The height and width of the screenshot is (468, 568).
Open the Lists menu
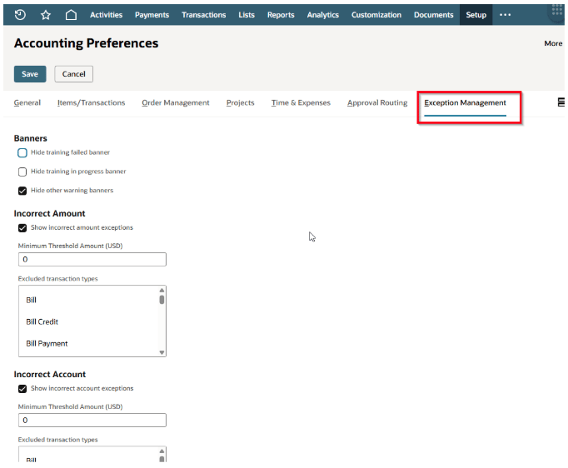[x=247, y=15]
